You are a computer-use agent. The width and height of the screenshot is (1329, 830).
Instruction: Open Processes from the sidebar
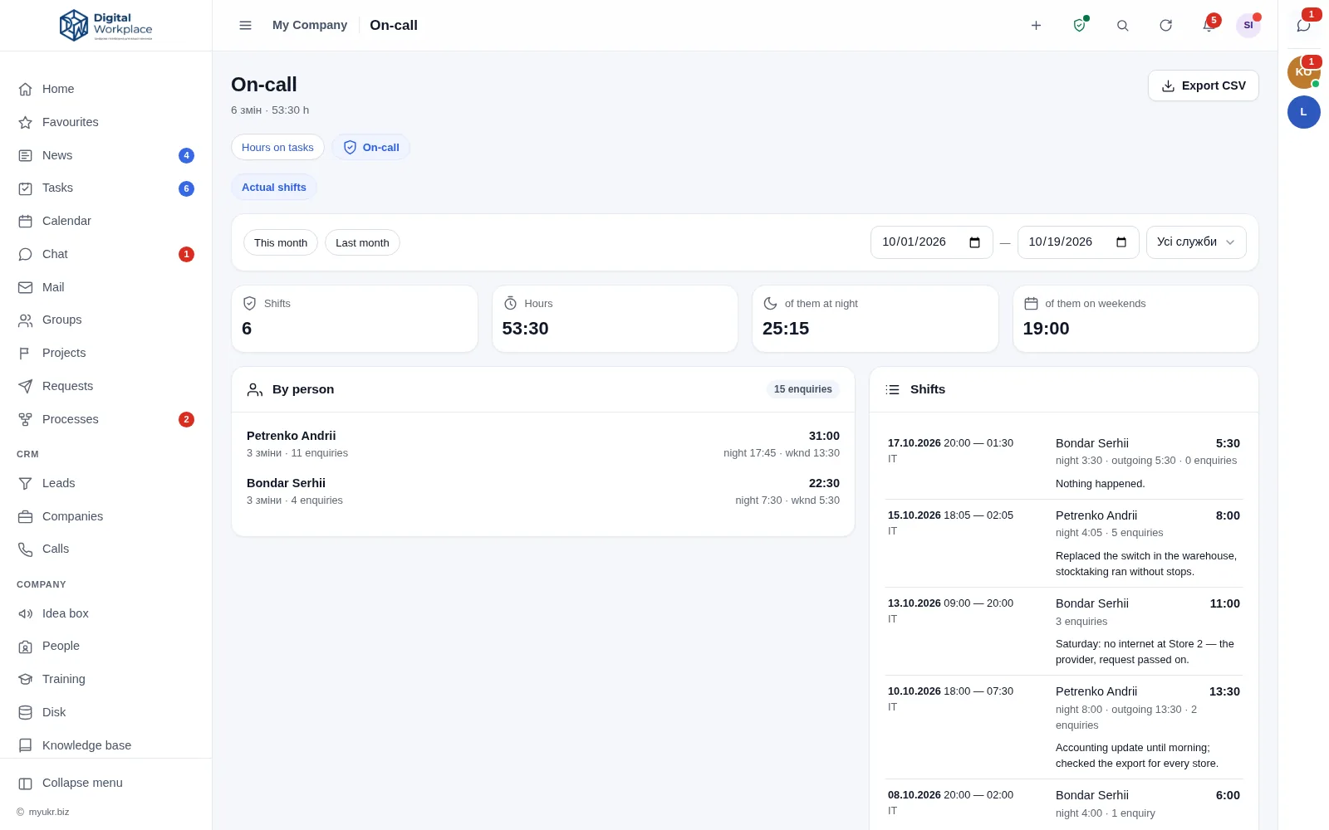tap(106, 419)
